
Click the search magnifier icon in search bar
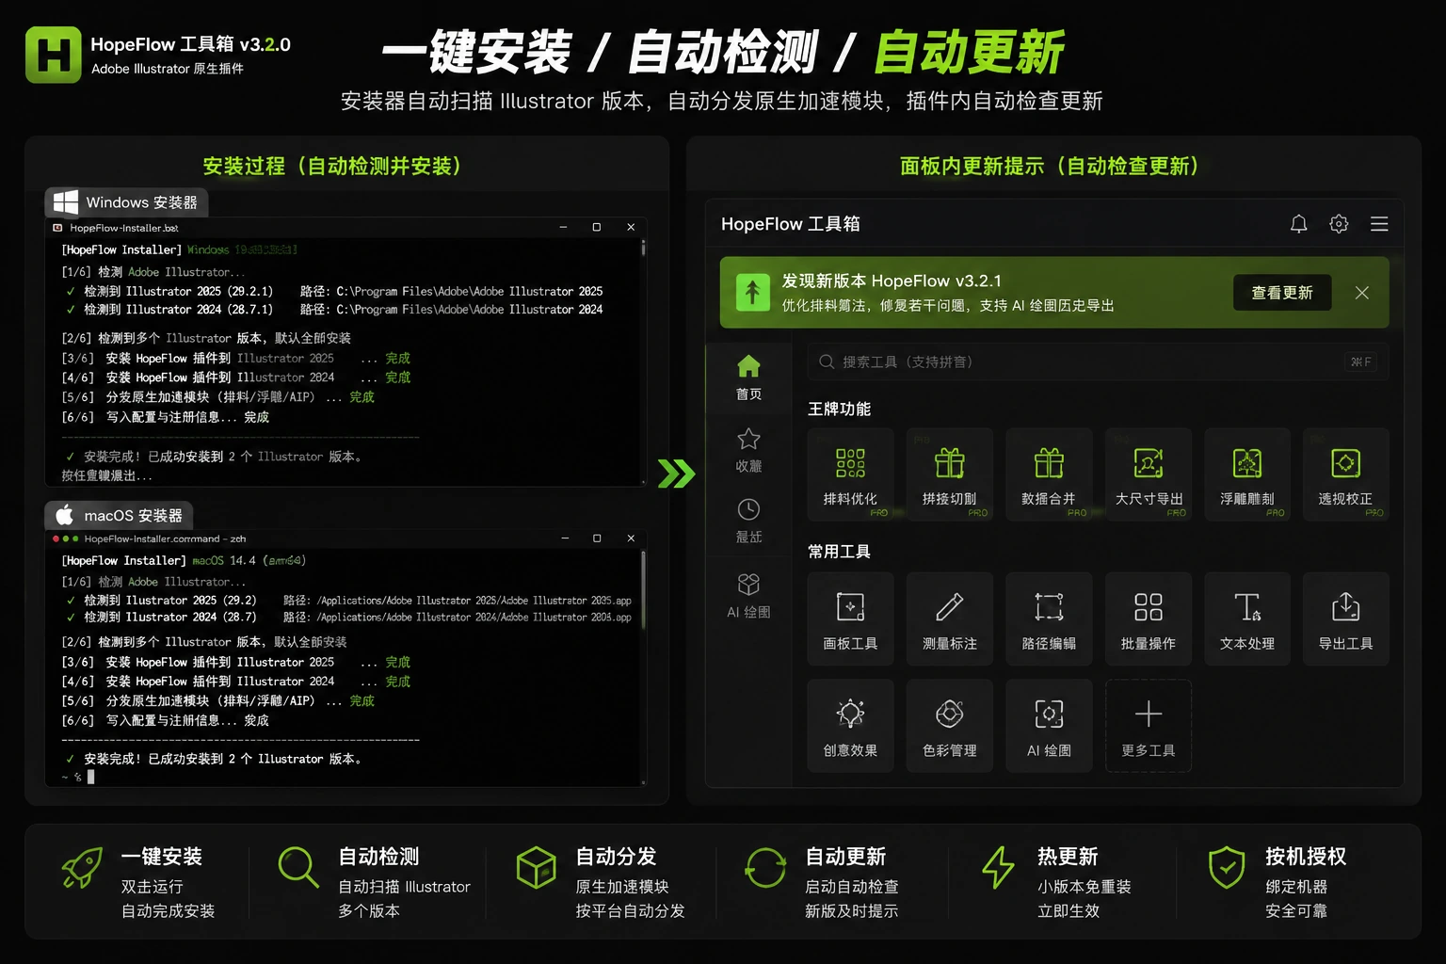click(x=827, y=361)
